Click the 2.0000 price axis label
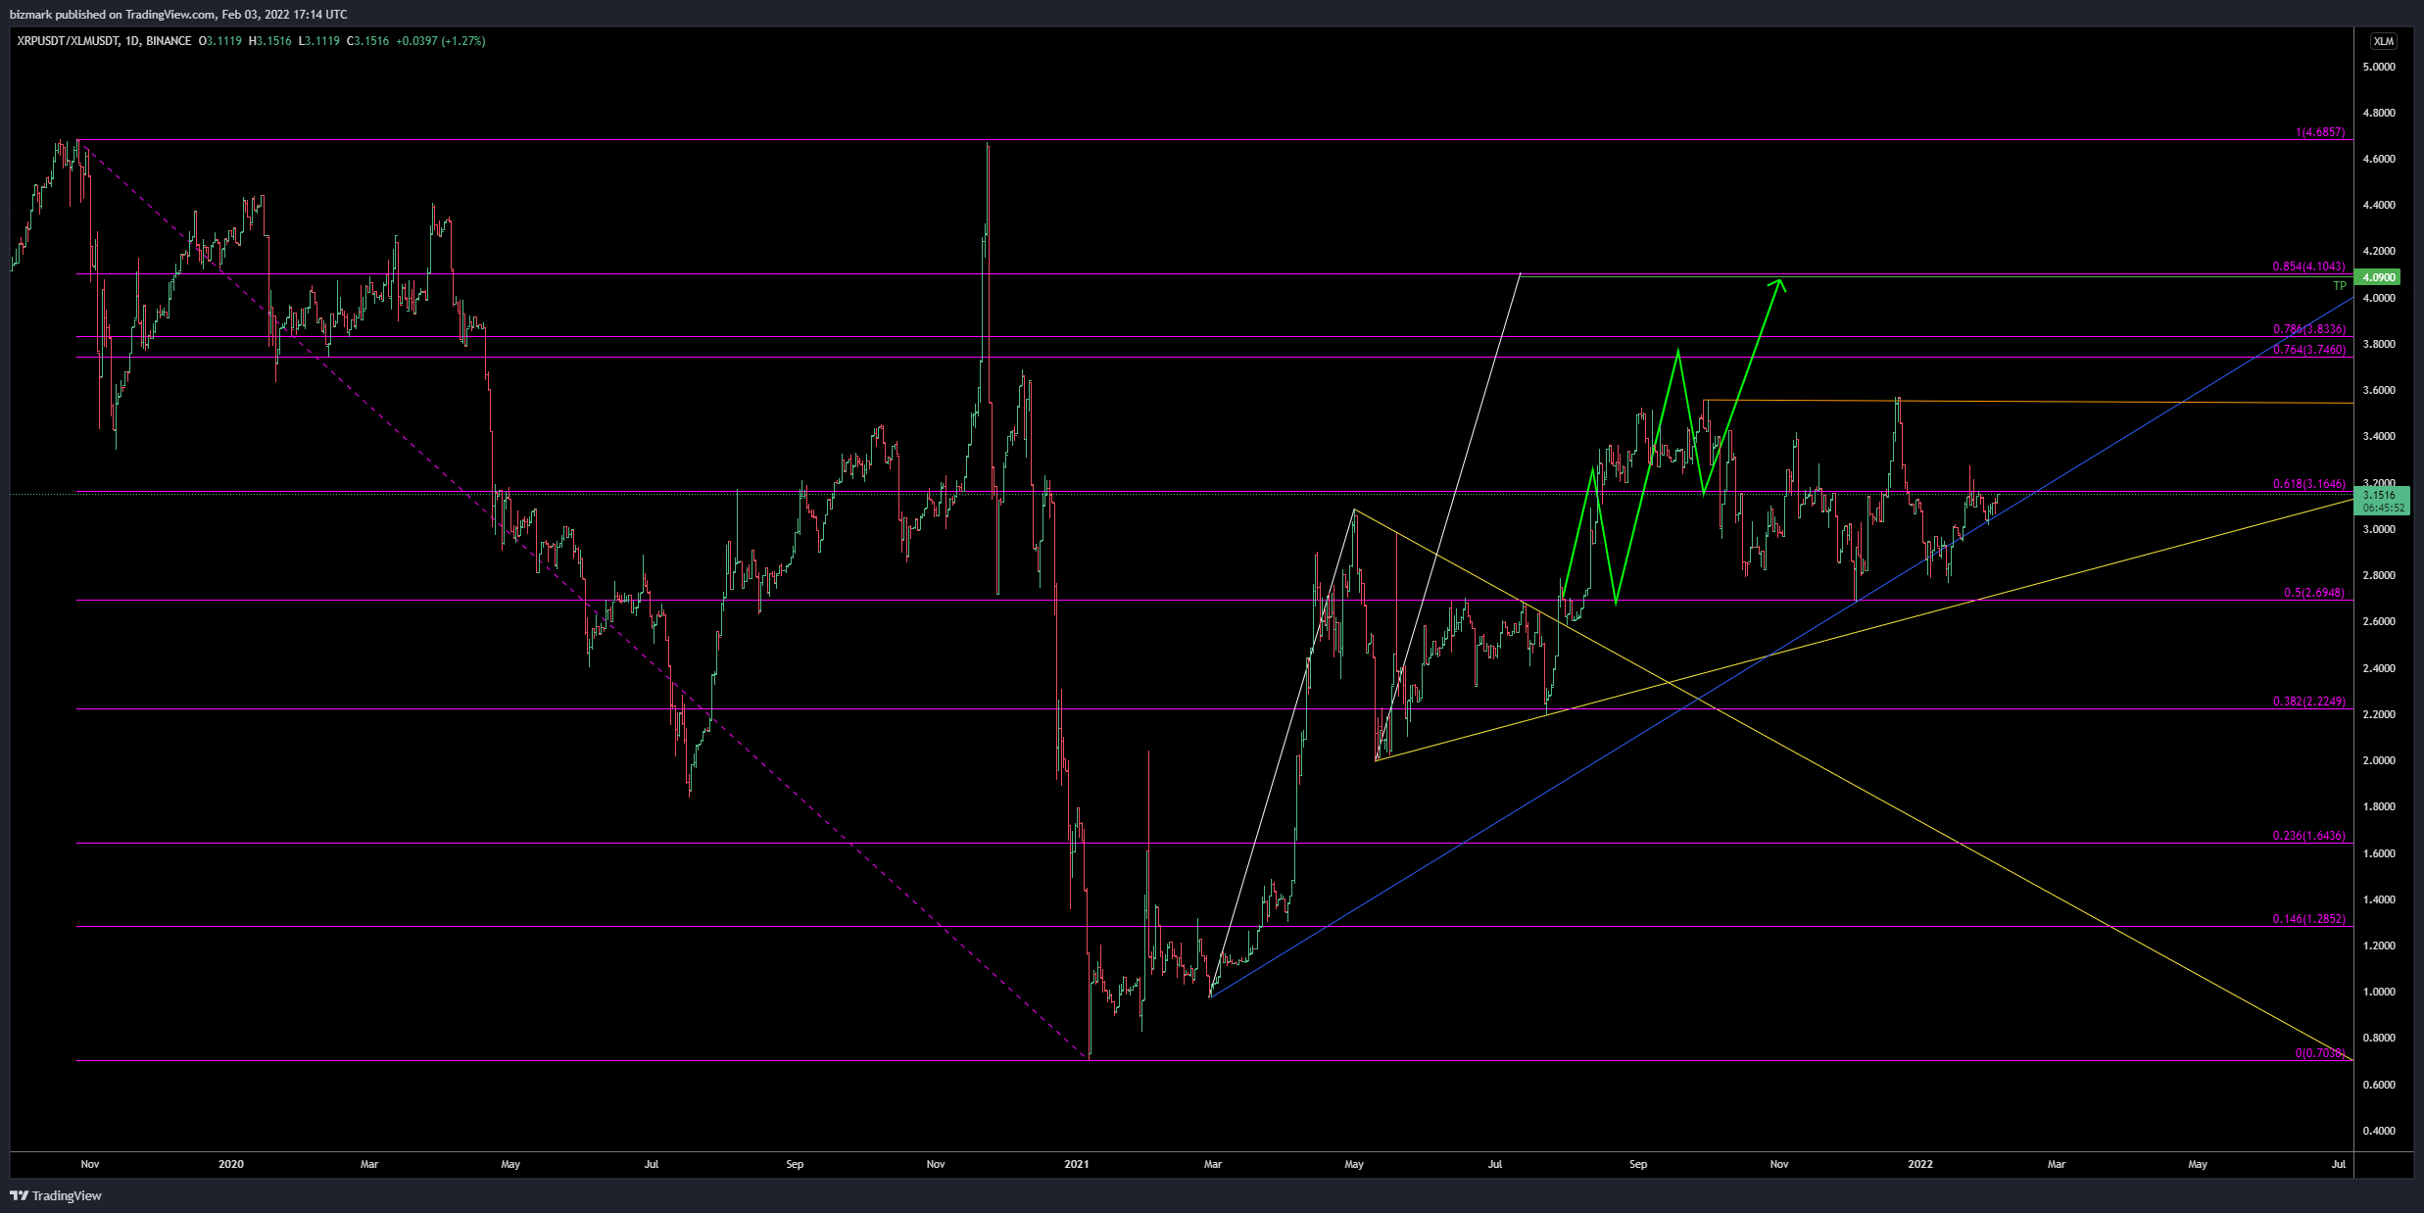Image resolution: width=2424 pixels, height=1213 pixels. [x=2379, y=760]
